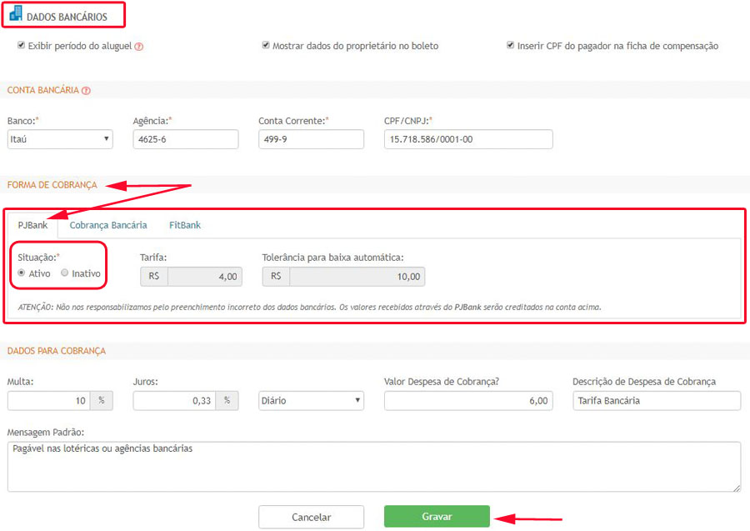Toggle Inserir CPF do pagador checkbox

(510, 46)
